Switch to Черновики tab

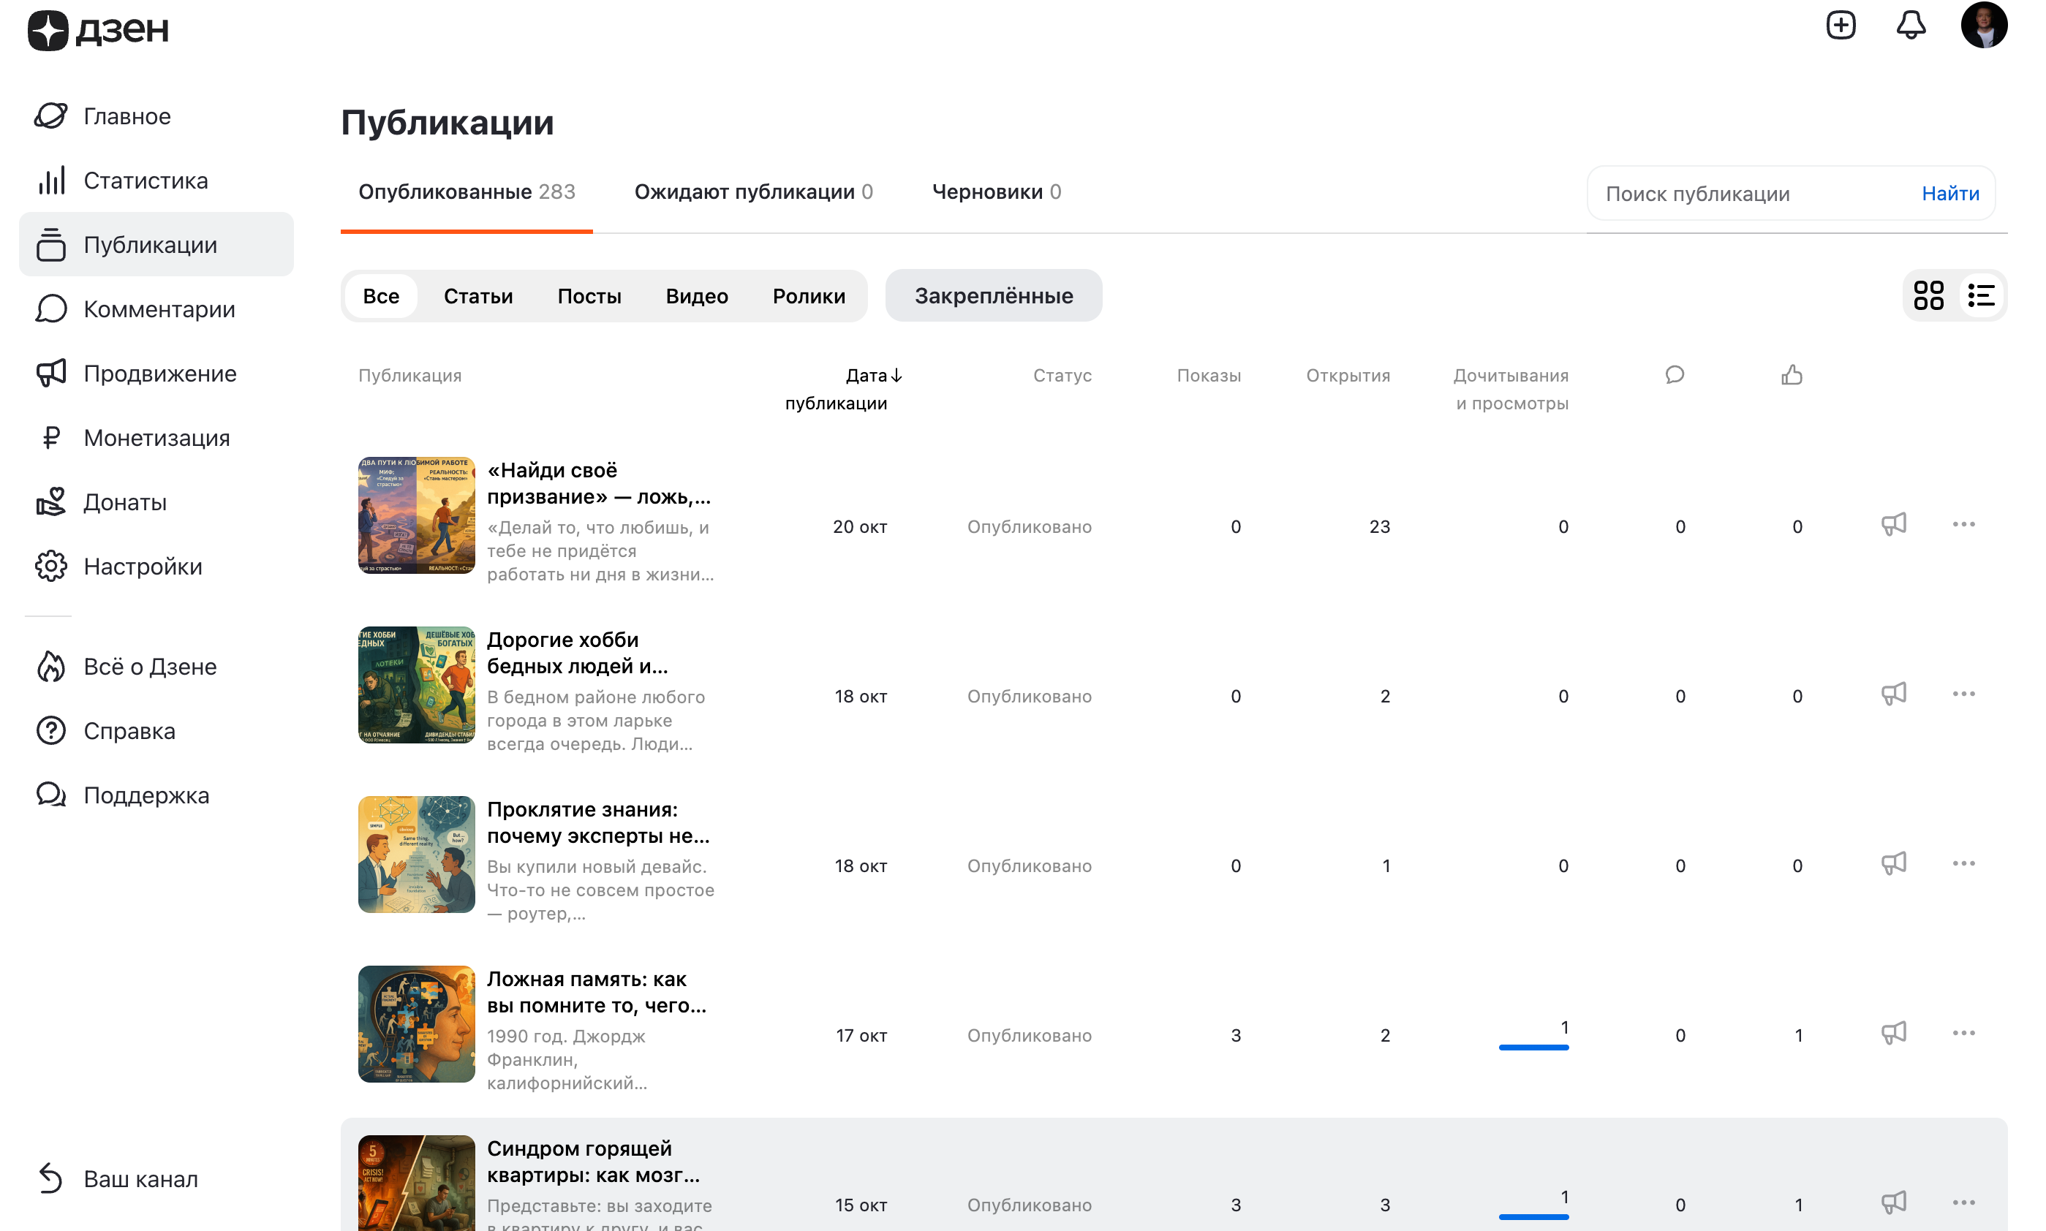pos(996,192)
